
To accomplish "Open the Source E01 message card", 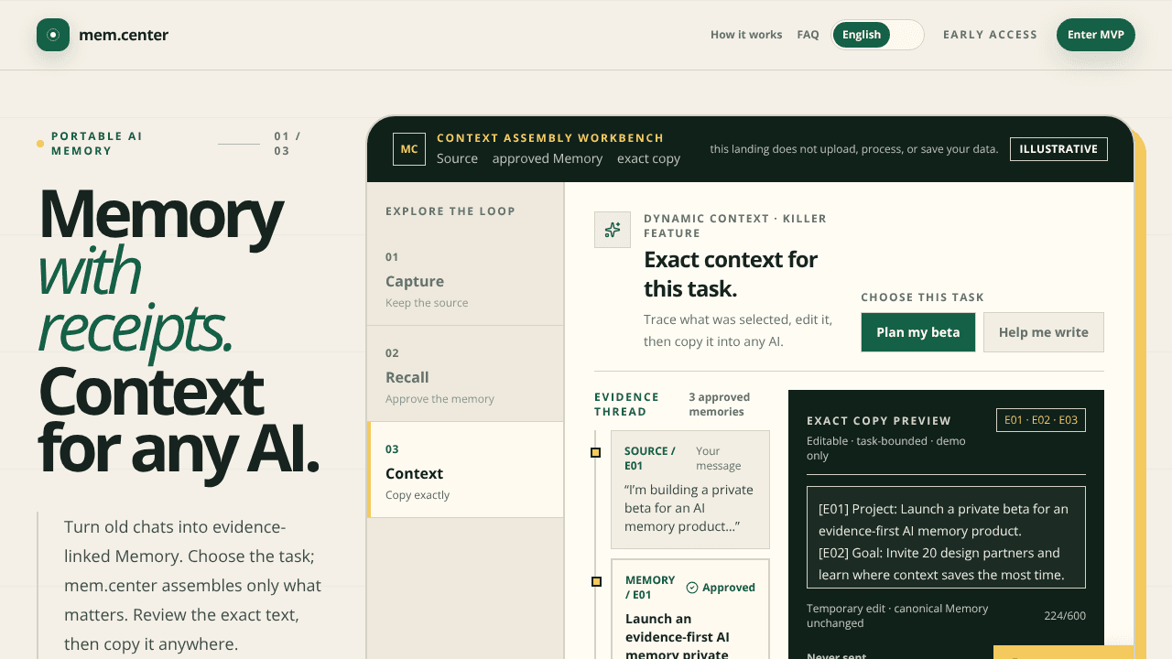I will pos(690,490).
